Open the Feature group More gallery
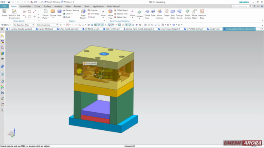264x148 pixels. point(103,14)
